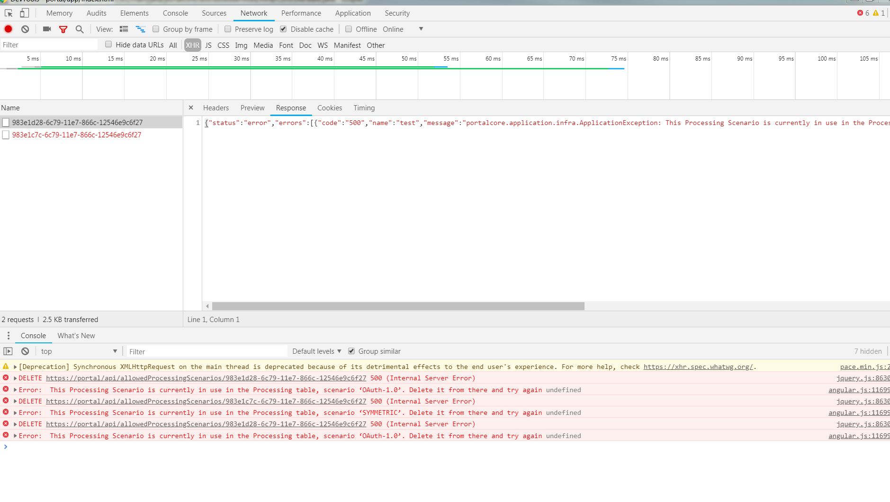890x502 pixels.
Task: Toggle the device toolbar icon
Action: tap(24, 13)
